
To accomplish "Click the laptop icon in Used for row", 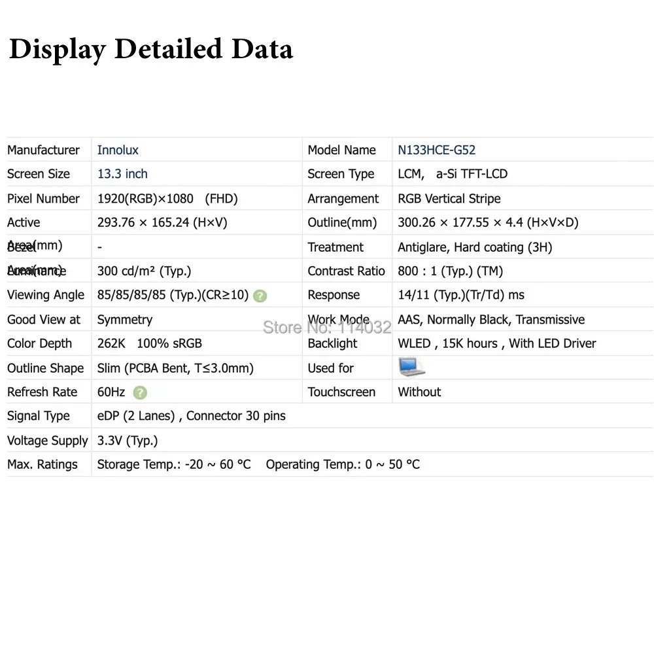I will [x=411, y=367].
